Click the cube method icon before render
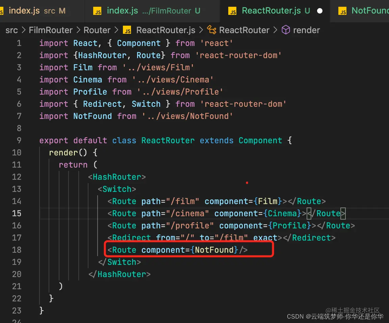389x323 pixels. (286, 30)
